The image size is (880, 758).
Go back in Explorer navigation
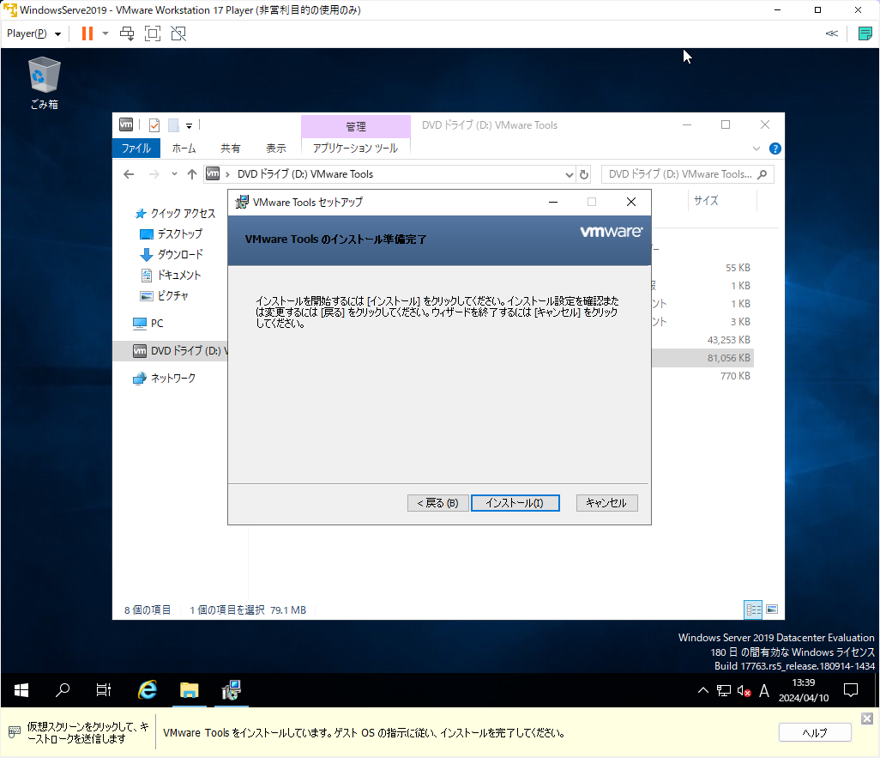[x=129, y=174]
